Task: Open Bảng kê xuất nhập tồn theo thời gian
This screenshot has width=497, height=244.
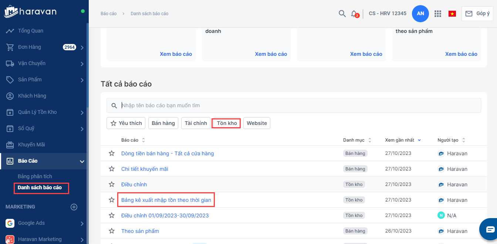Action: 166,200
